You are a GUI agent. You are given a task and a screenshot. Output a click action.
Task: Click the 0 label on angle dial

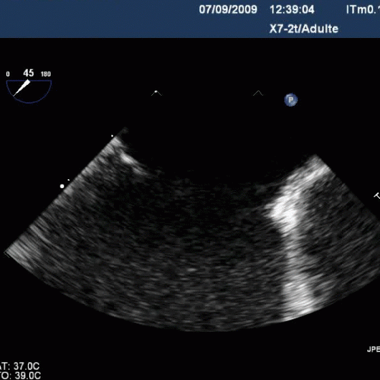point(8,74)
